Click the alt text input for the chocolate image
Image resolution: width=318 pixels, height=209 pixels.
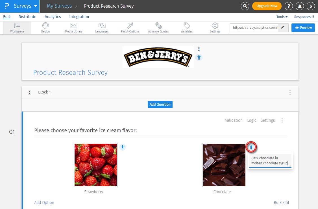(270, 160)
